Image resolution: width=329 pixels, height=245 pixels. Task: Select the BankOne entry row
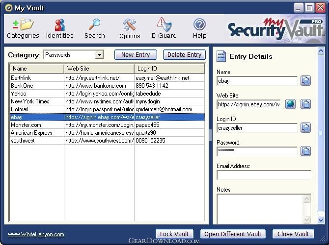pos(107,86)
